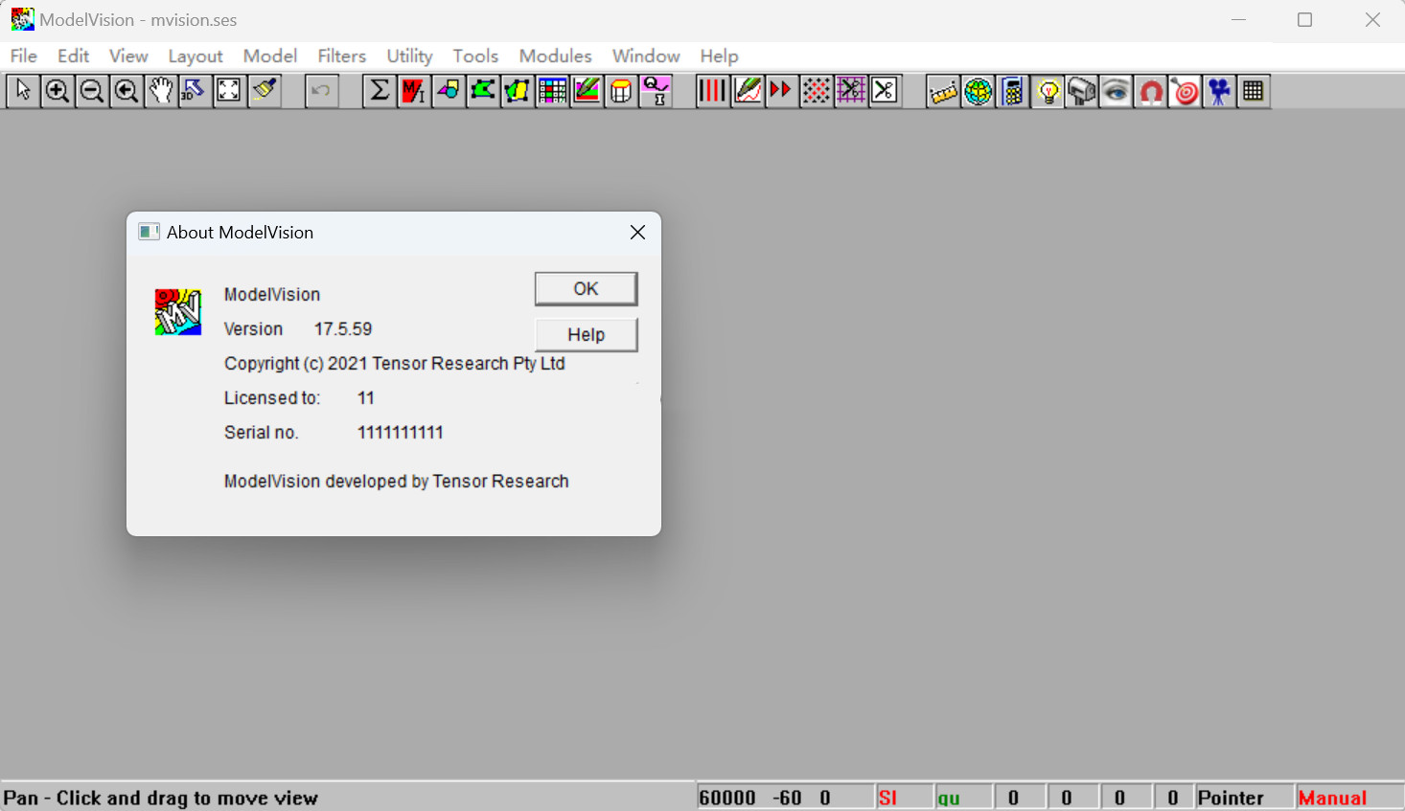Screen dimensions: 1405x811
Task: Expand the Modules menu
Action: pos(555,56)
